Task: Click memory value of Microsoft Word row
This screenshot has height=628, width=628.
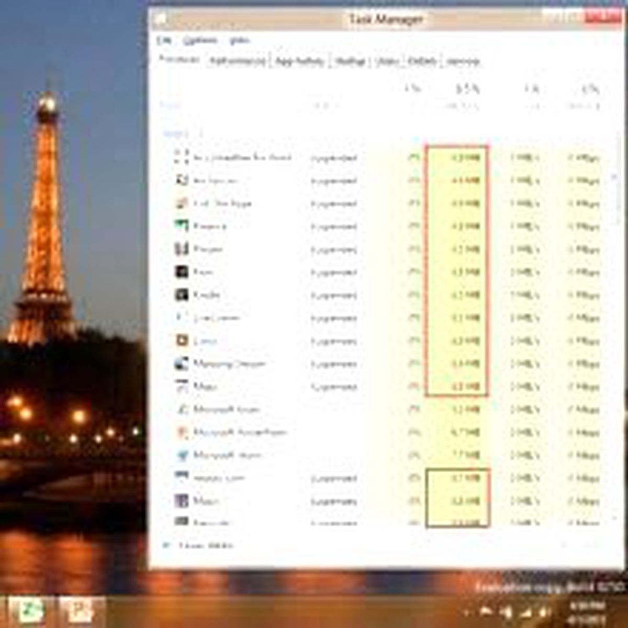Action: [466, 456]
